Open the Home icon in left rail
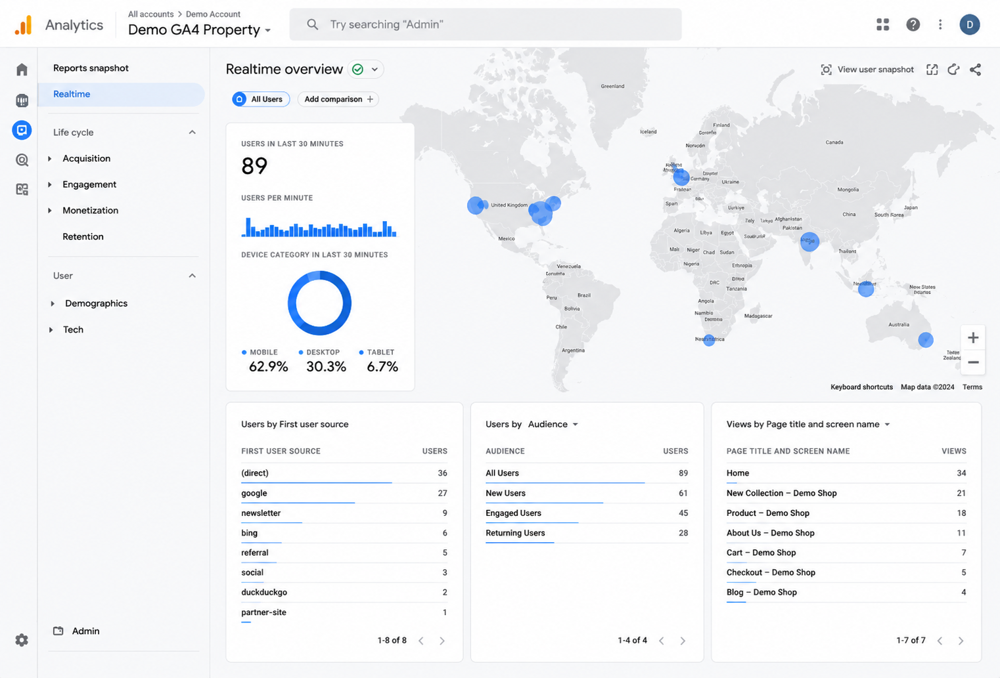 click(x=22, y=70)
